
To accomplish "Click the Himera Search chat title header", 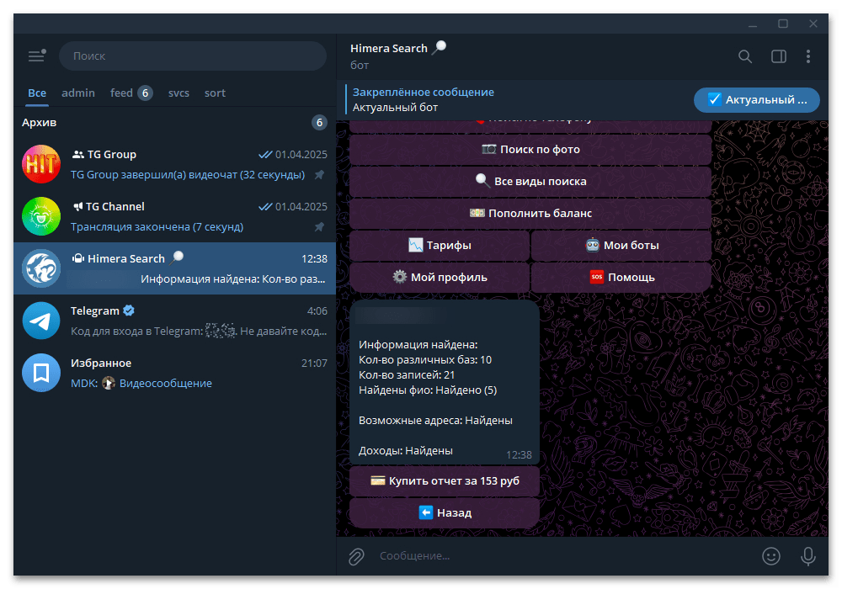I will (398, 48).
